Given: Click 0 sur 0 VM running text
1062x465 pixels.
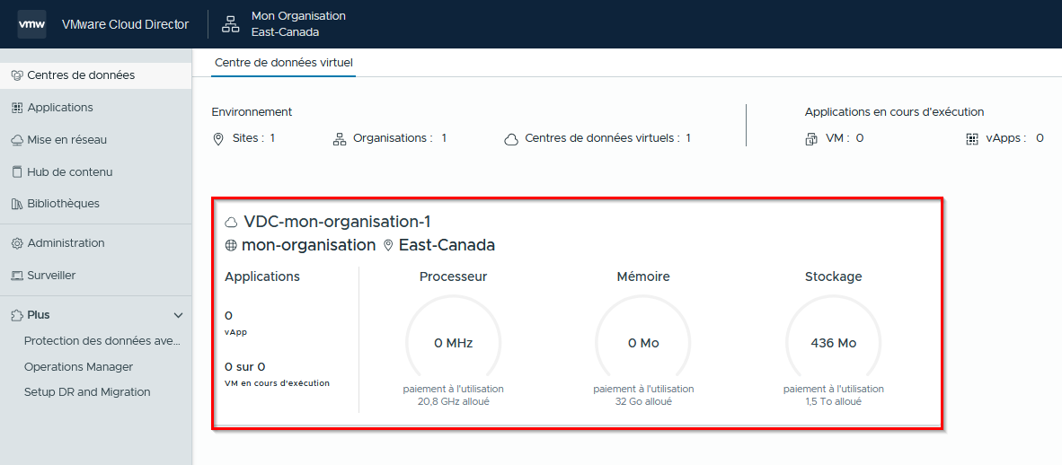Looking at the screenshot, I should click(x=244, y=367).
